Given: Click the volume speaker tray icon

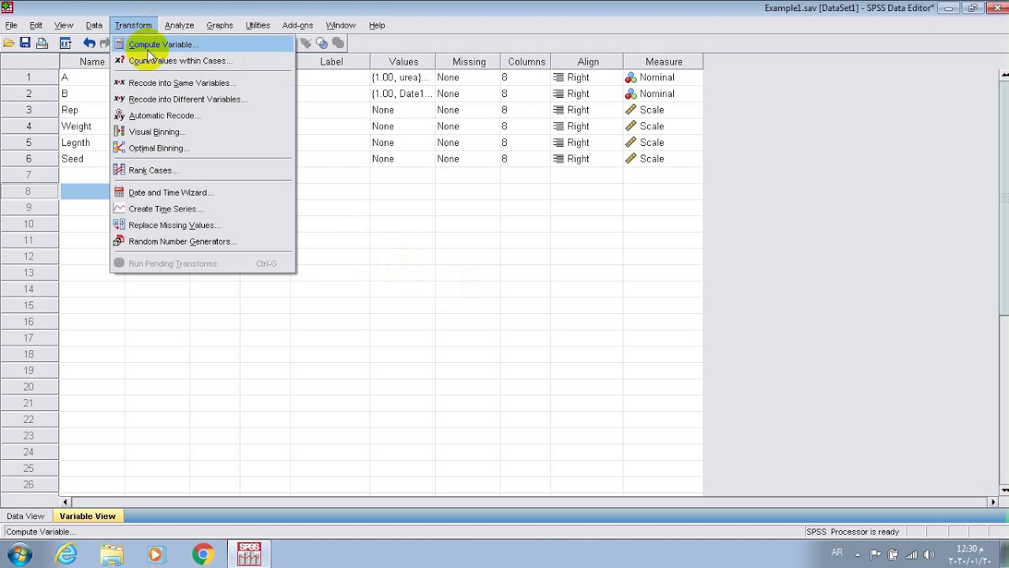Looking at the screenshot, I should tap(929, 555).
